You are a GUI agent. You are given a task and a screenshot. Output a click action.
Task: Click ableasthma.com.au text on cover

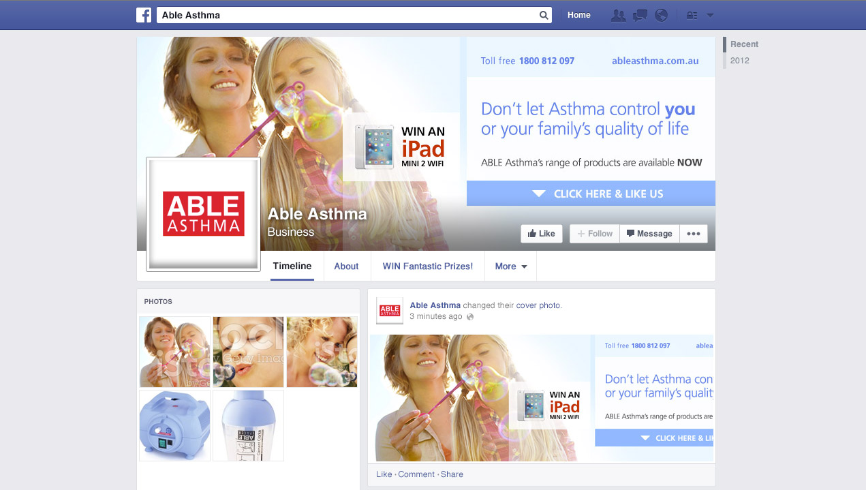pyautogui.click(x=655, y=61)
